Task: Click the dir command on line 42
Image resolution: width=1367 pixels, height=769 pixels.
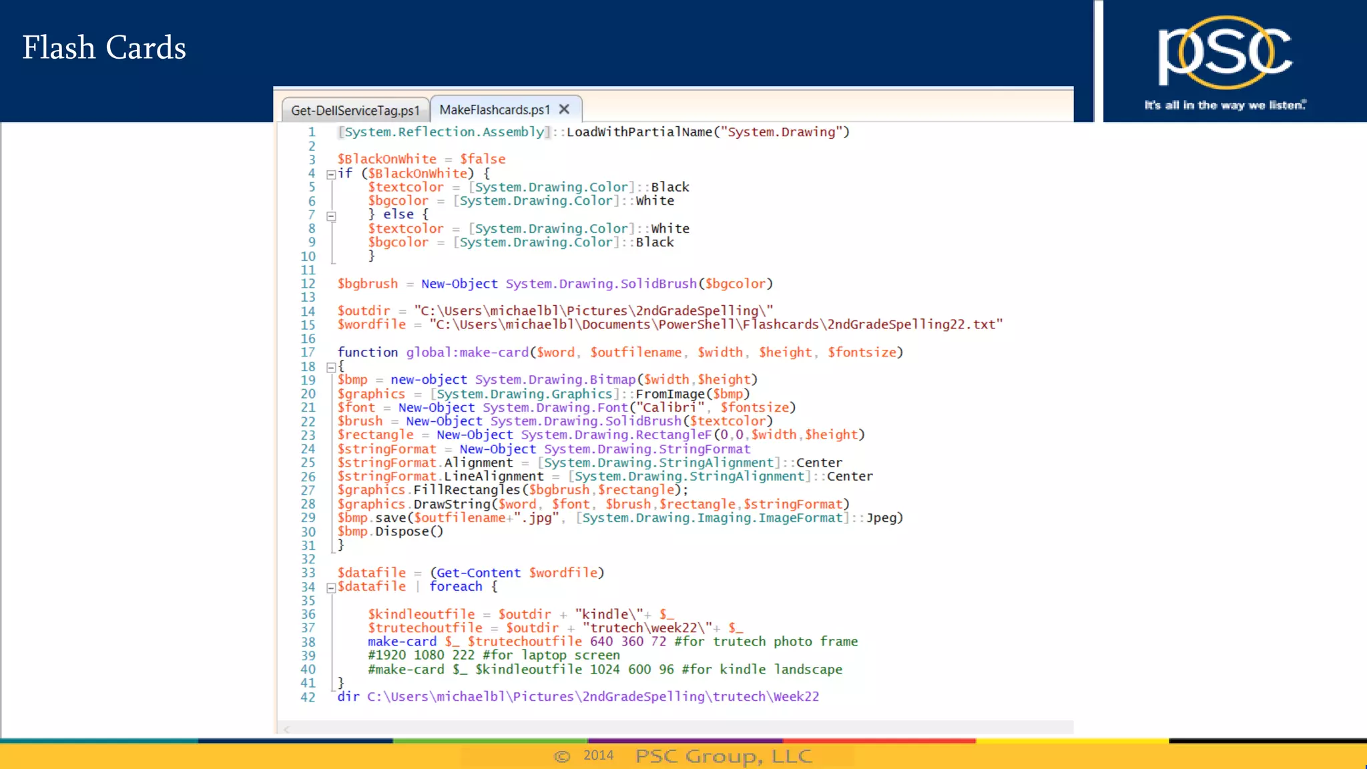Action: [x=348, y=697]
